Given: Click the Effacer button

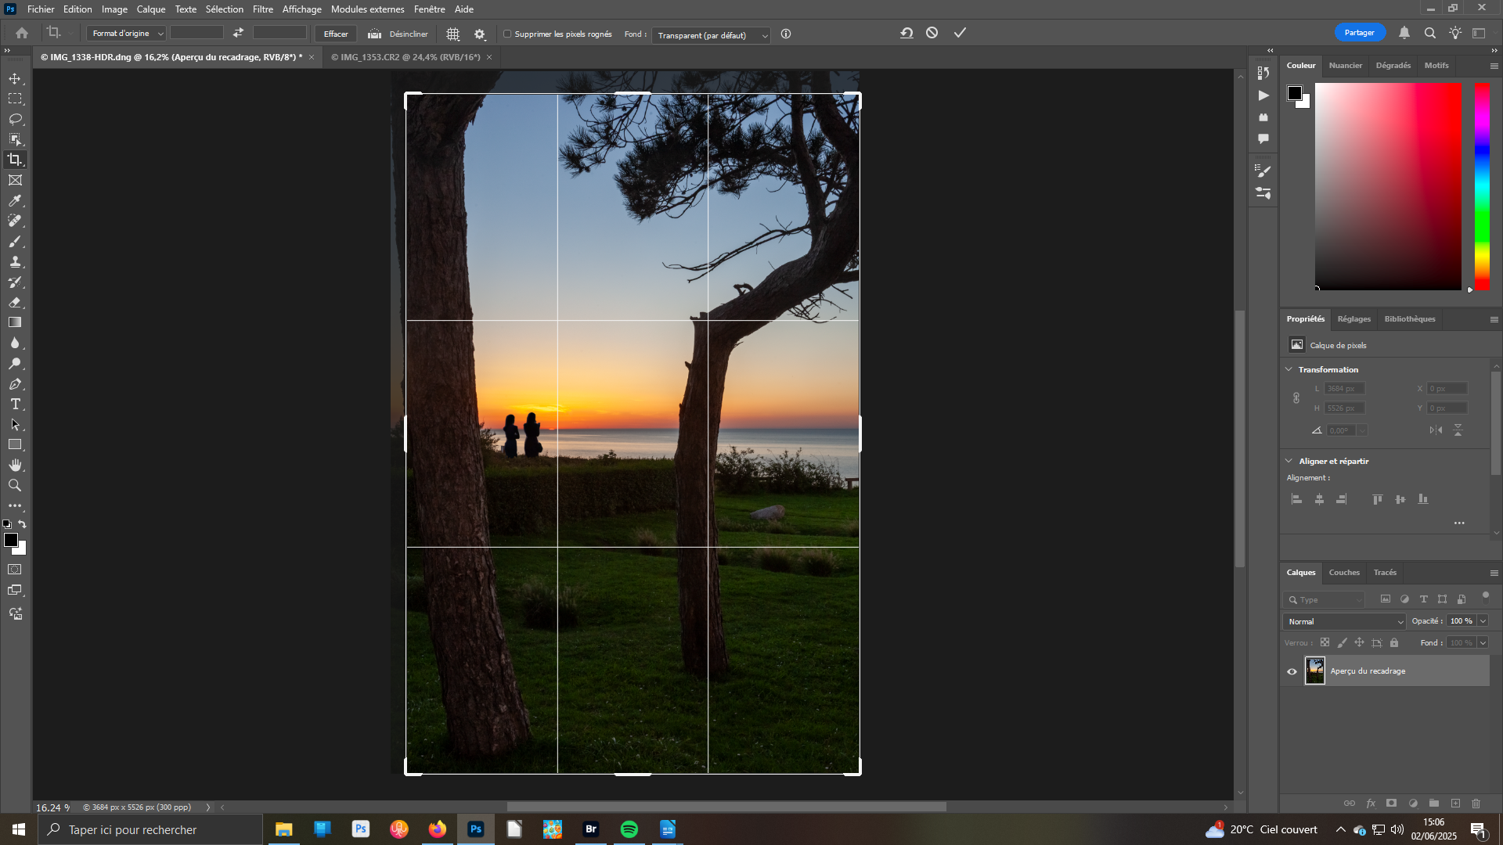Looking at the screenshot, I should click(336, 34).
